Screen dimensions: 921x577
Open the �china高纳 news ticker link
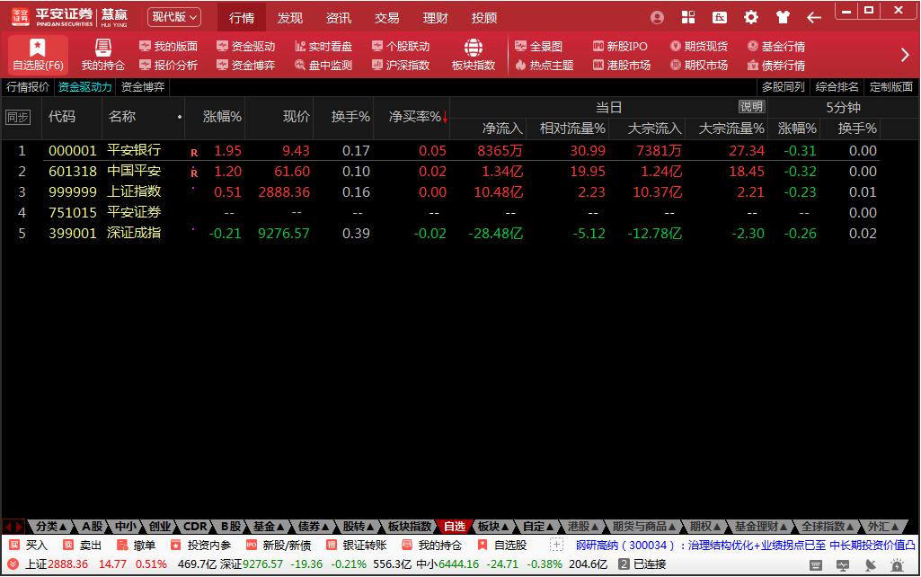coord(746,546)
